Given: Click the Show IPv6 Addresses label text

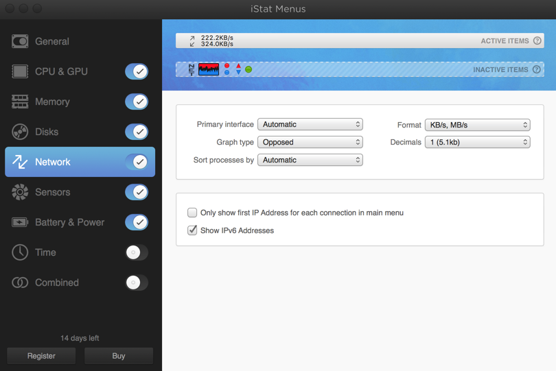Looking at the screenshot, I should [237, 230].
